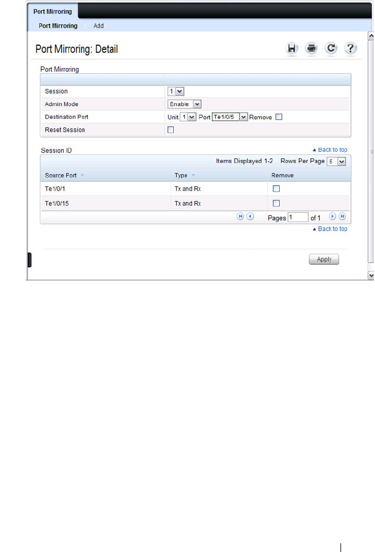This screenshot has width=375, height=552.
Task: Check Remove box for Te1/0/15
Action: (276, 203)
